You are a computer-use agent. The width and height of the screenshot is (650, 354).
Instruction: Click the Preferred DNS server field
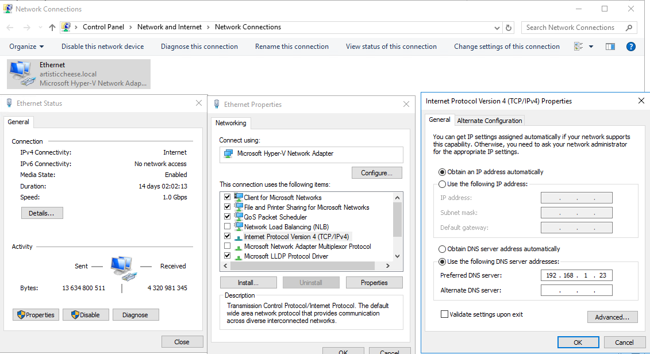576,276
